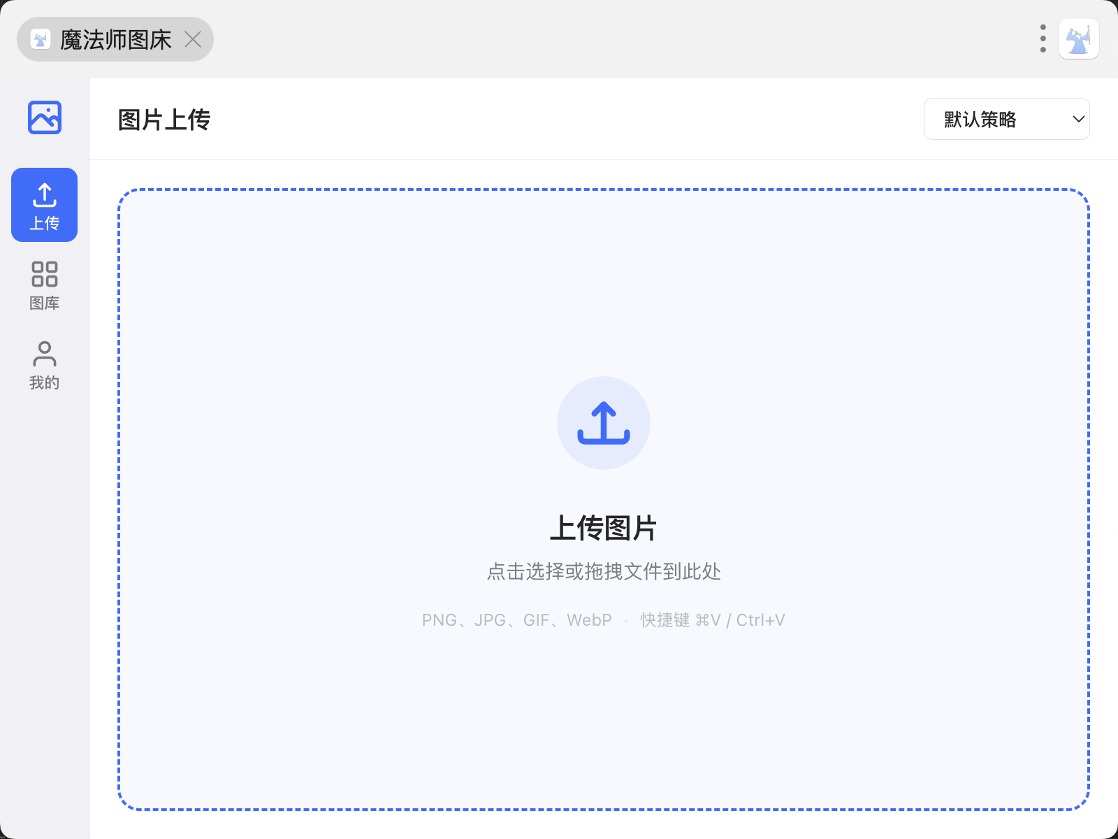Click the 我的 profile person icon
Screen dimensions: 1118x839
click(44, 354)
